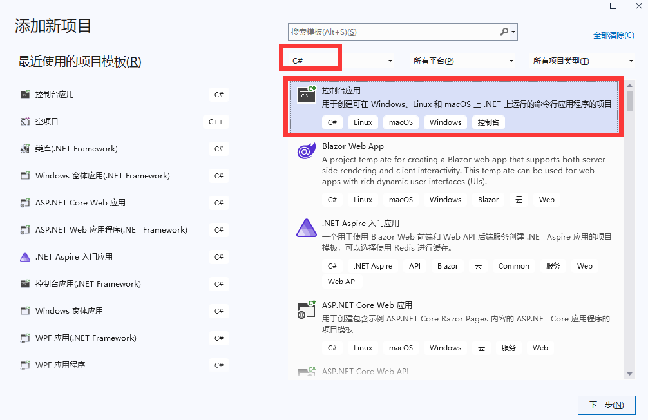
Task: Click the template list scrollbar thumb
Action: (x=629, y=101)
